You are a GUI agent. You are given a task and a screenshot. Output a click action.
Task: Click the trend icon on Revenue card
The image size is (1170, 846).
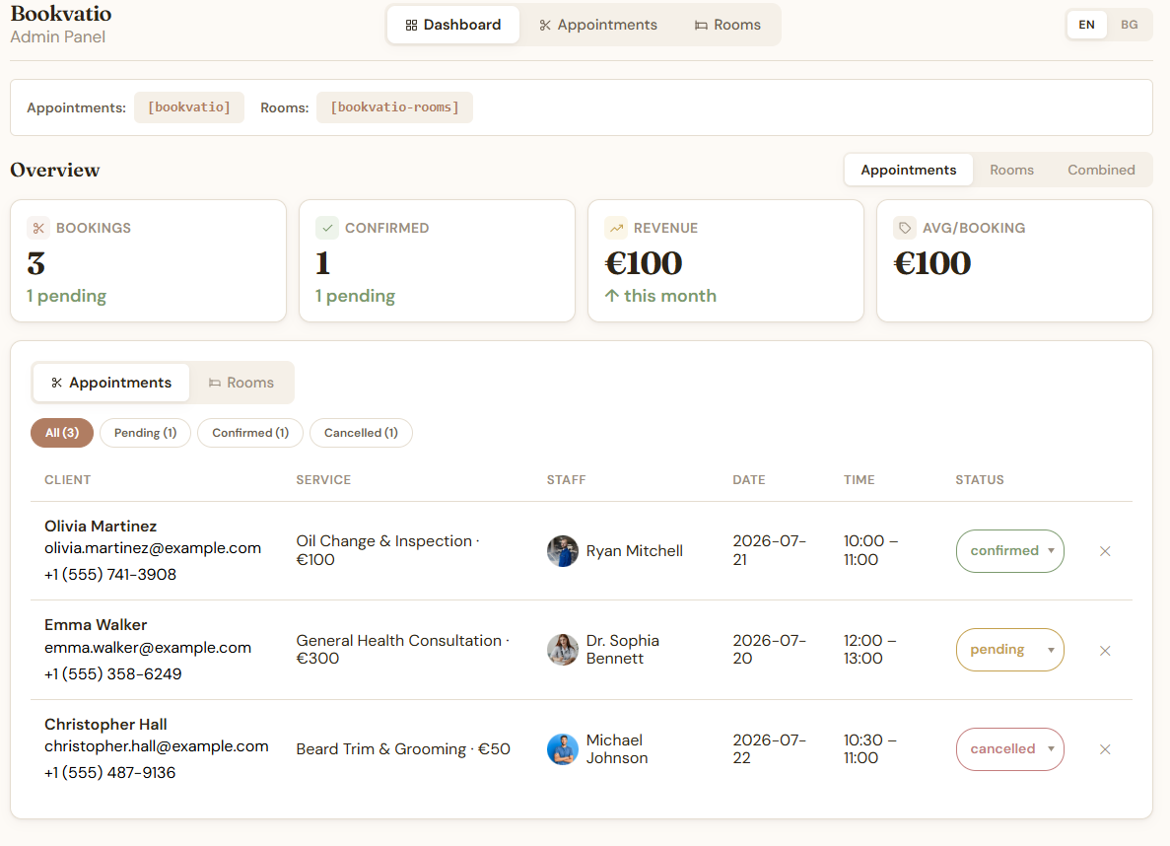(616, 228)
